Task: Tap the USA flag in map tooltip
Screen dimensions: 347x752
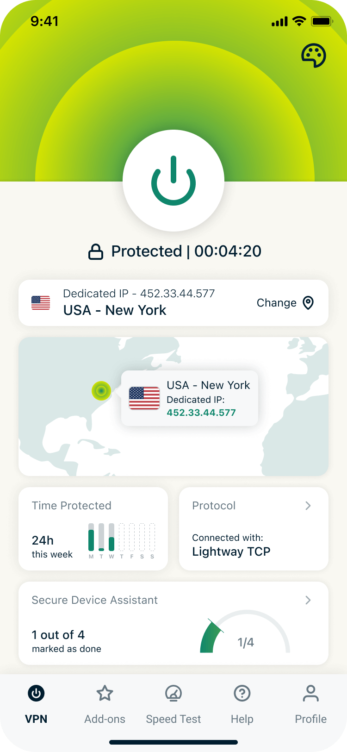Action: tap(144, 398)
